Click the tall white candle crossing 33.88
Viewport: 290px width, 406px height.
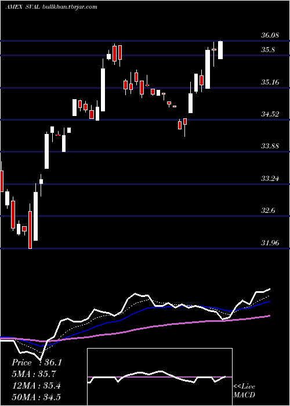pyautogui.click(x=46, y=151)
